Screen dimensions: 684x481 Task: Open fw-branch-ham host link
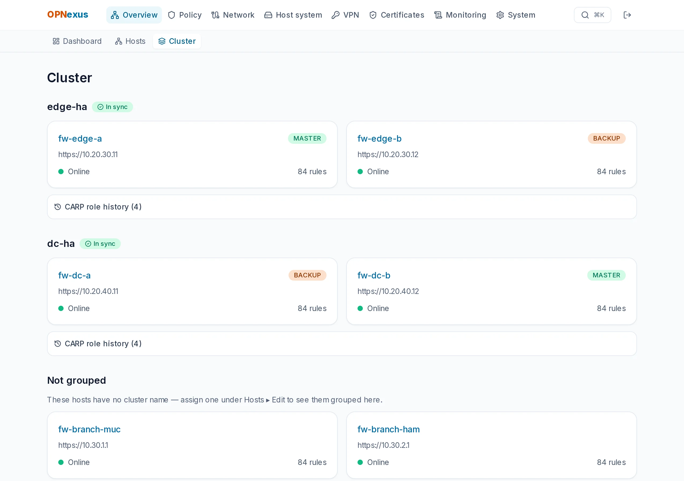pyautogui.click(x=388, y=429)
